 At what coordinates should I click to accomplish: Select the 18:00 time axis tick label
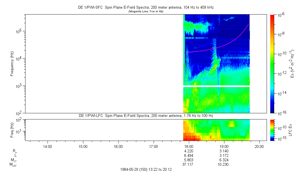pyautogui.click(x=189, y=146)
